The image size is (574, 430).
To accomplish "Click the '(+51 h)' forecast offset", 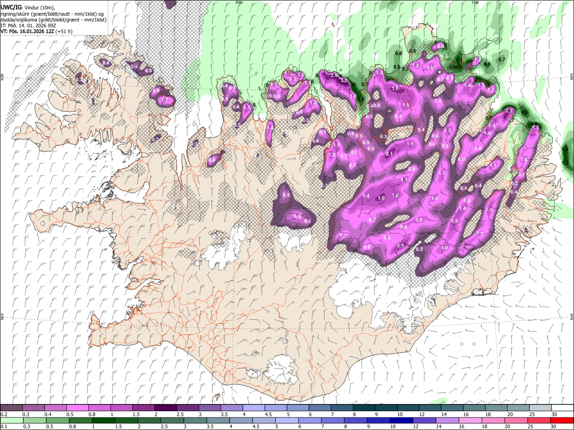I will [65, 31].
